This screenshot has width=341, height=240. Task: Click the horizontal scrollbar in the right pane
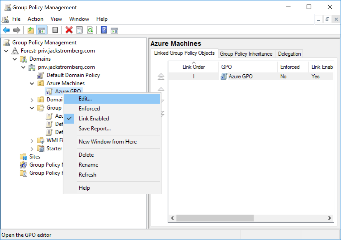click(215, 218)
